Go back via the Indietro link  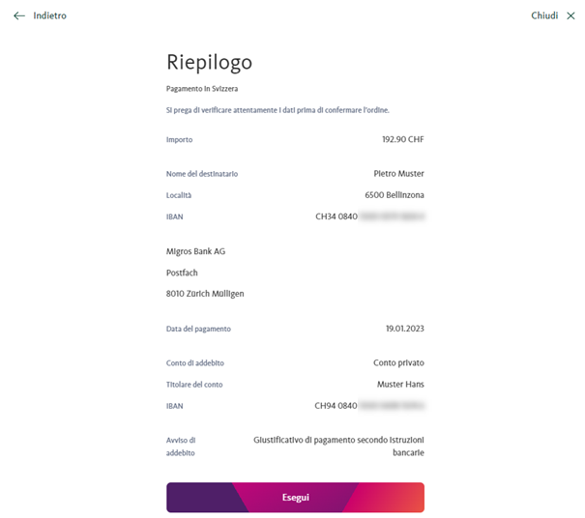49,15
